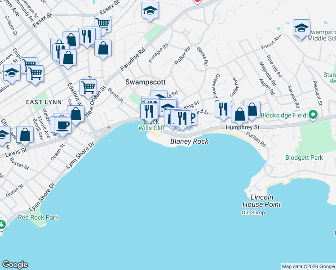This screenshot has width=336, height=270.
Task: Select the shopping cart marker beside Essex St
Action: 103,24
